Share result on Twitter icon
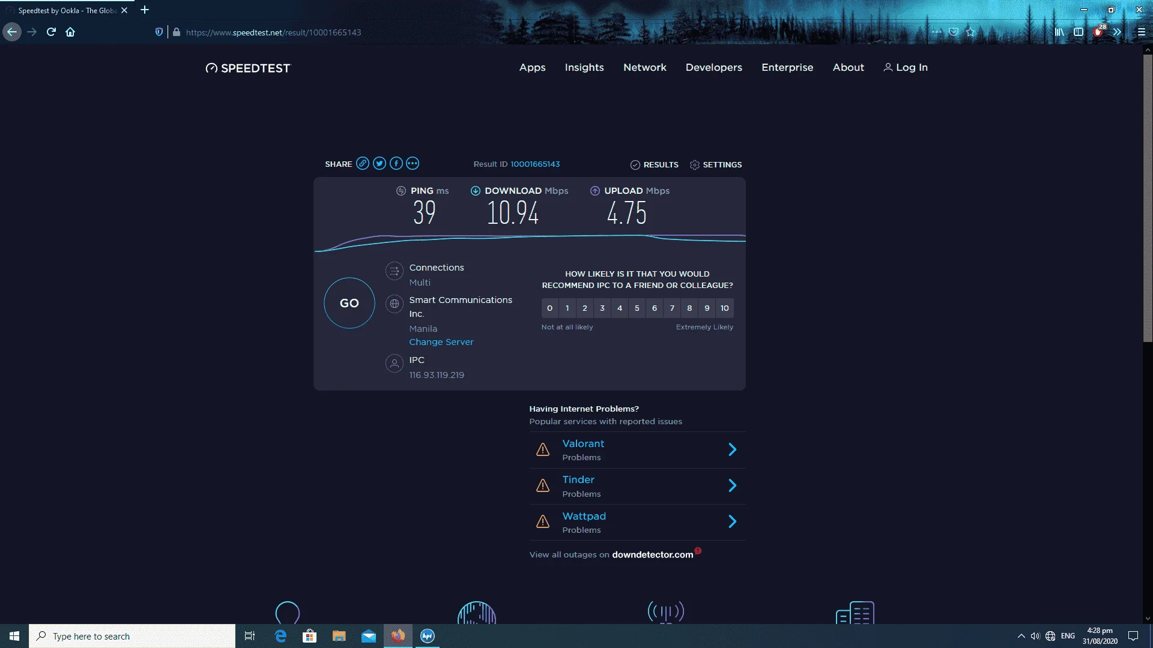 pos(379,163)
